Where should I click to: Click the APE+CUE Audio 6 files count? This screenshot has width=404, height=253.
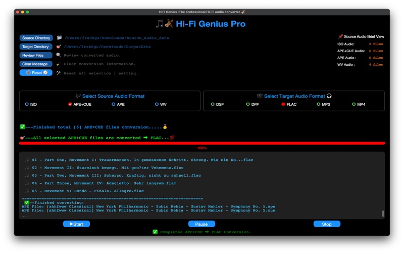coord(376,51)
